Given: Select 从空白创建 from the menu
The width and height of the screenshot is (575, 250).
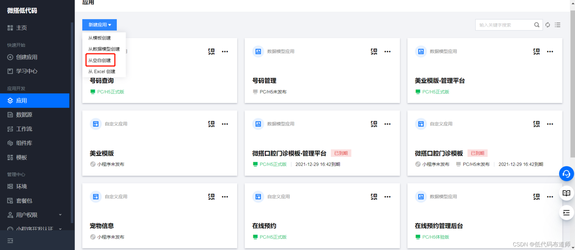Looking at the screenshot, I should coord(100,61).
